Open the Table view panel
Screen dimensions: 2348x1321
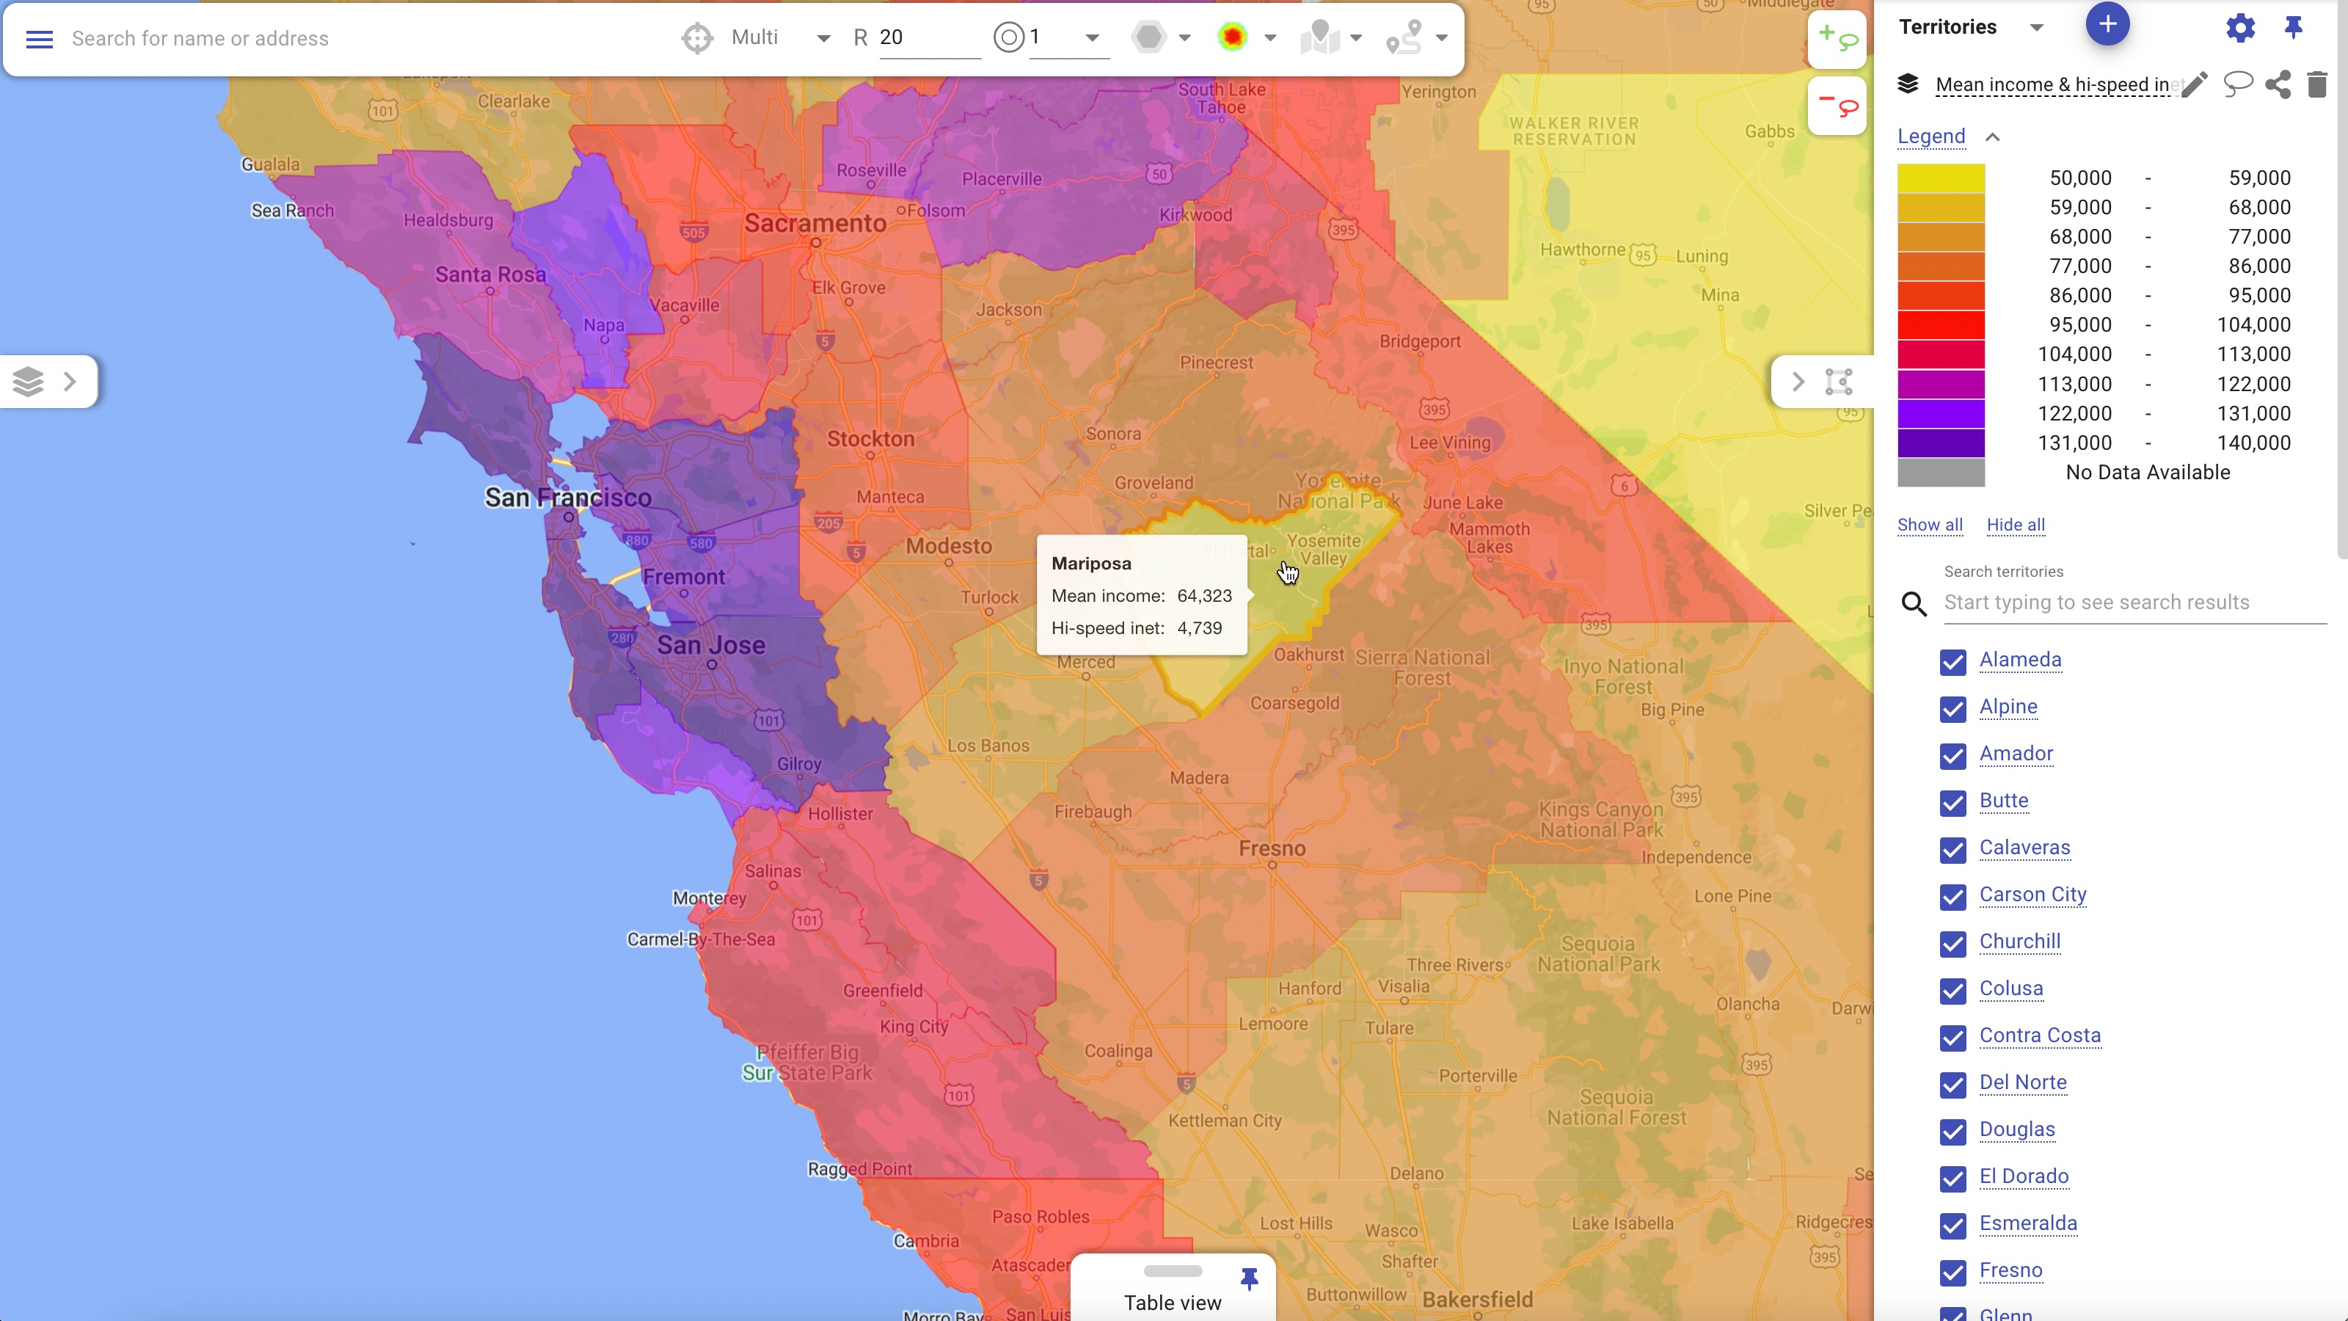point(1173,1302)
